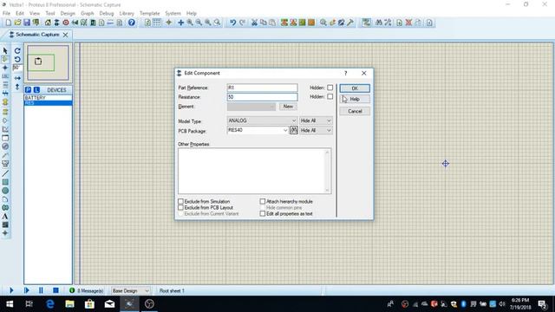Confirm the dialog with OK
555x312 pixels.
(x=355, y=88)
